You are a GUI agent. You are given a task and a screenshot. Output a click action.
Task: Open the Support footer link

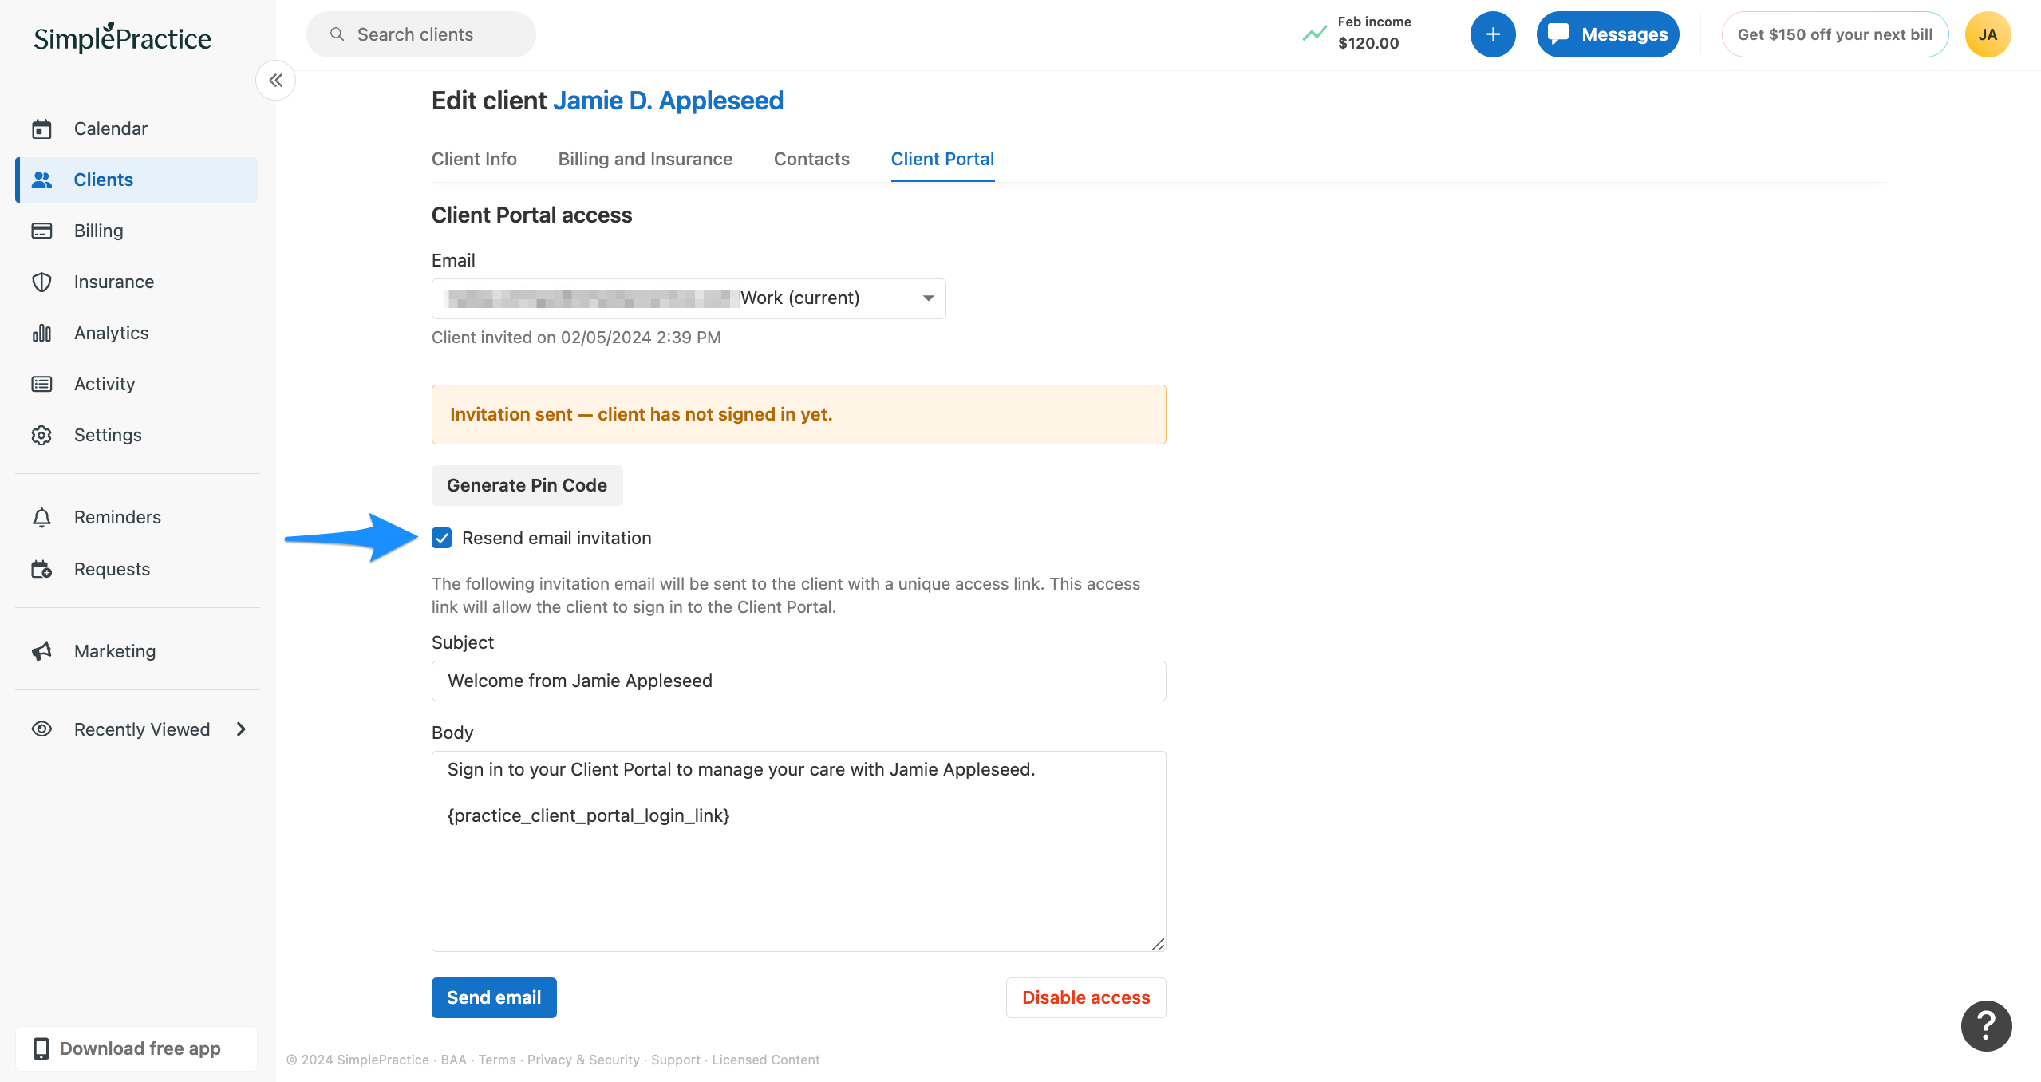click(x=676, y=1060)
